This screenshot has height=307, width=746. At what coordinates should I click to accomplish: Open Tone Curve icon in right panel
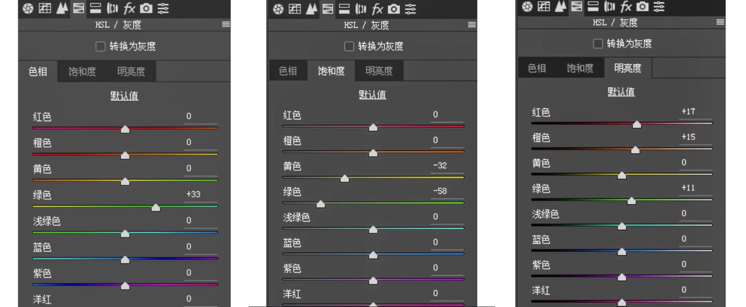pyautogui.click(x=544, y=6)
